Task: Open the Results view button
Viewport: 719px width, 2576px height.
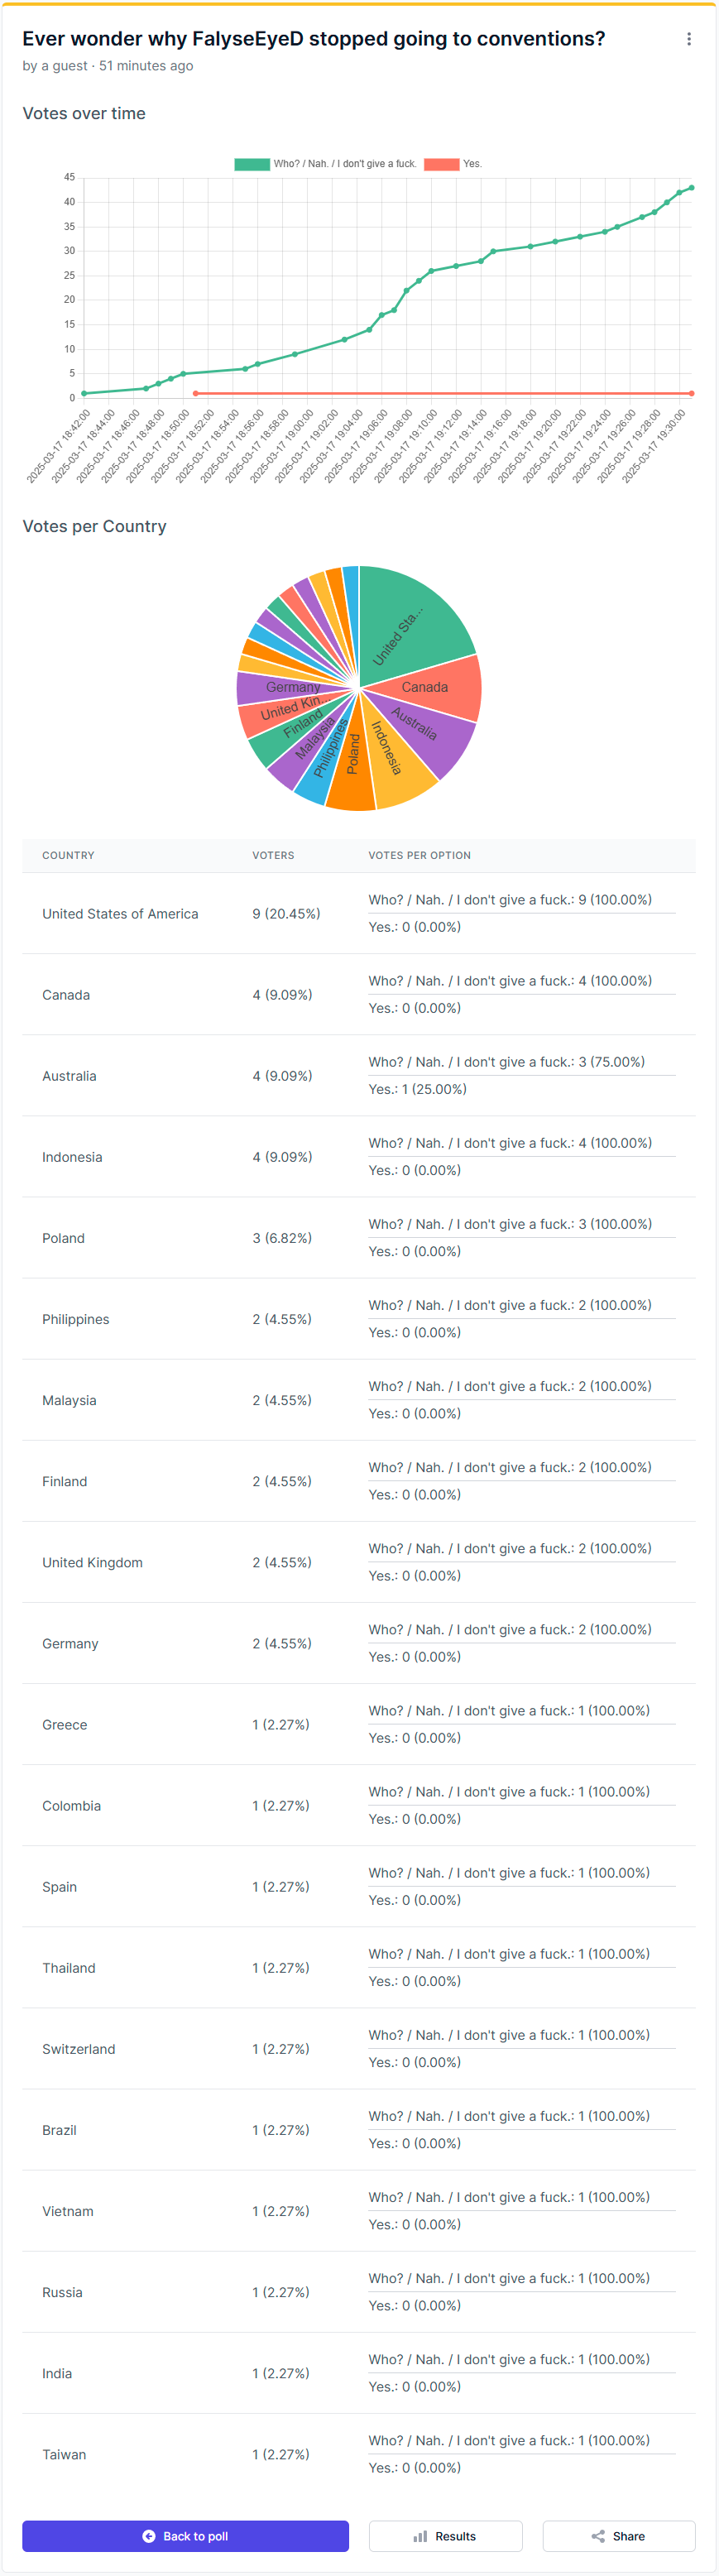Action: (445, 2535)
